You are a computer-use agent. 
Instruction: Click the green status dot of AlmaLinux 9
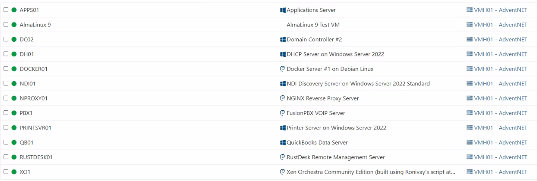(14, 25)
